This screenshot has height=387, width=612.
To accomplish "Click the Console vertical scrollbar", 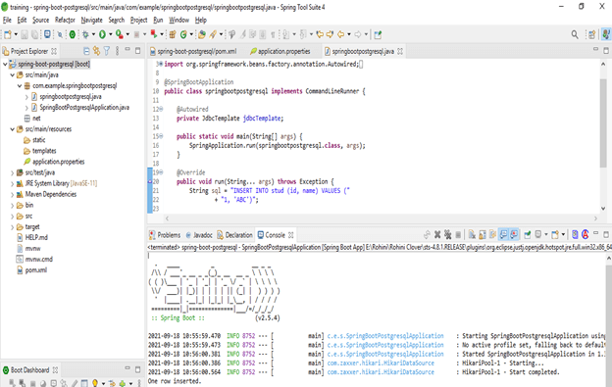I will (x=608, y=319).
